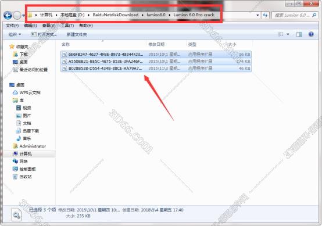Open the 帮助(H) menu
The width and height of the screenshot is (322, 226).
click(x=86, y=26)
